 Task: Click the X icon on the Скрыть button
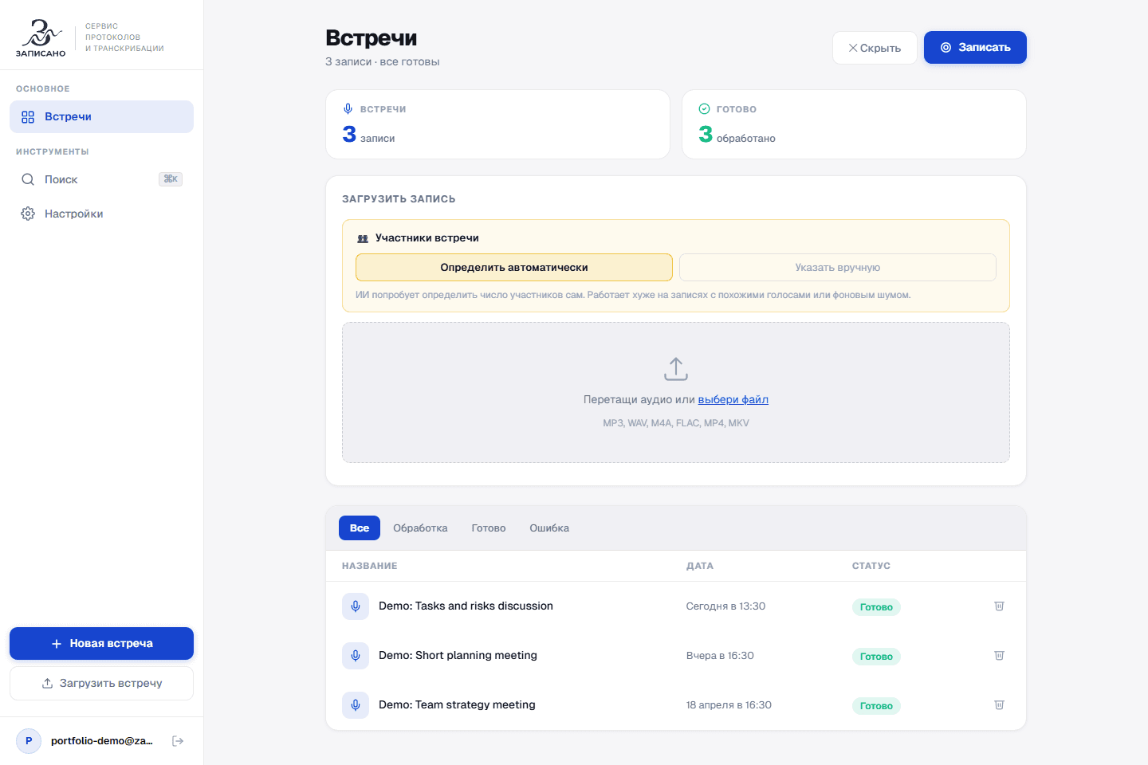point(853,48)
